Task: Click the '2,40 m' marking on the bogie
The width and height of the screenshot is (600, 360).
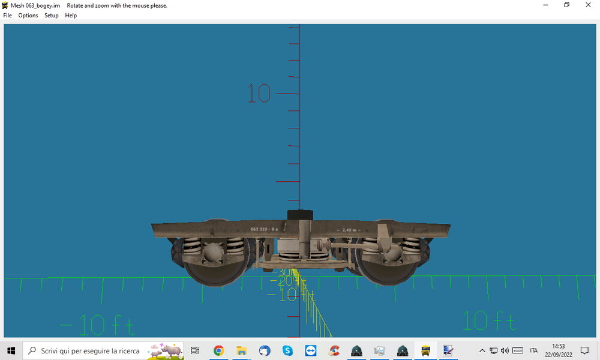Action: pos(349,230)
